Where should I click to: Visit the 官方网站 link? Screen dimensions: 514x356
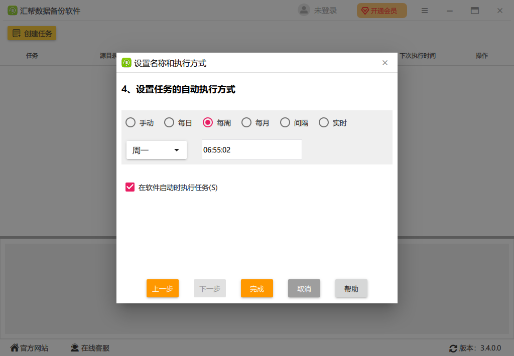pos(33,347)
